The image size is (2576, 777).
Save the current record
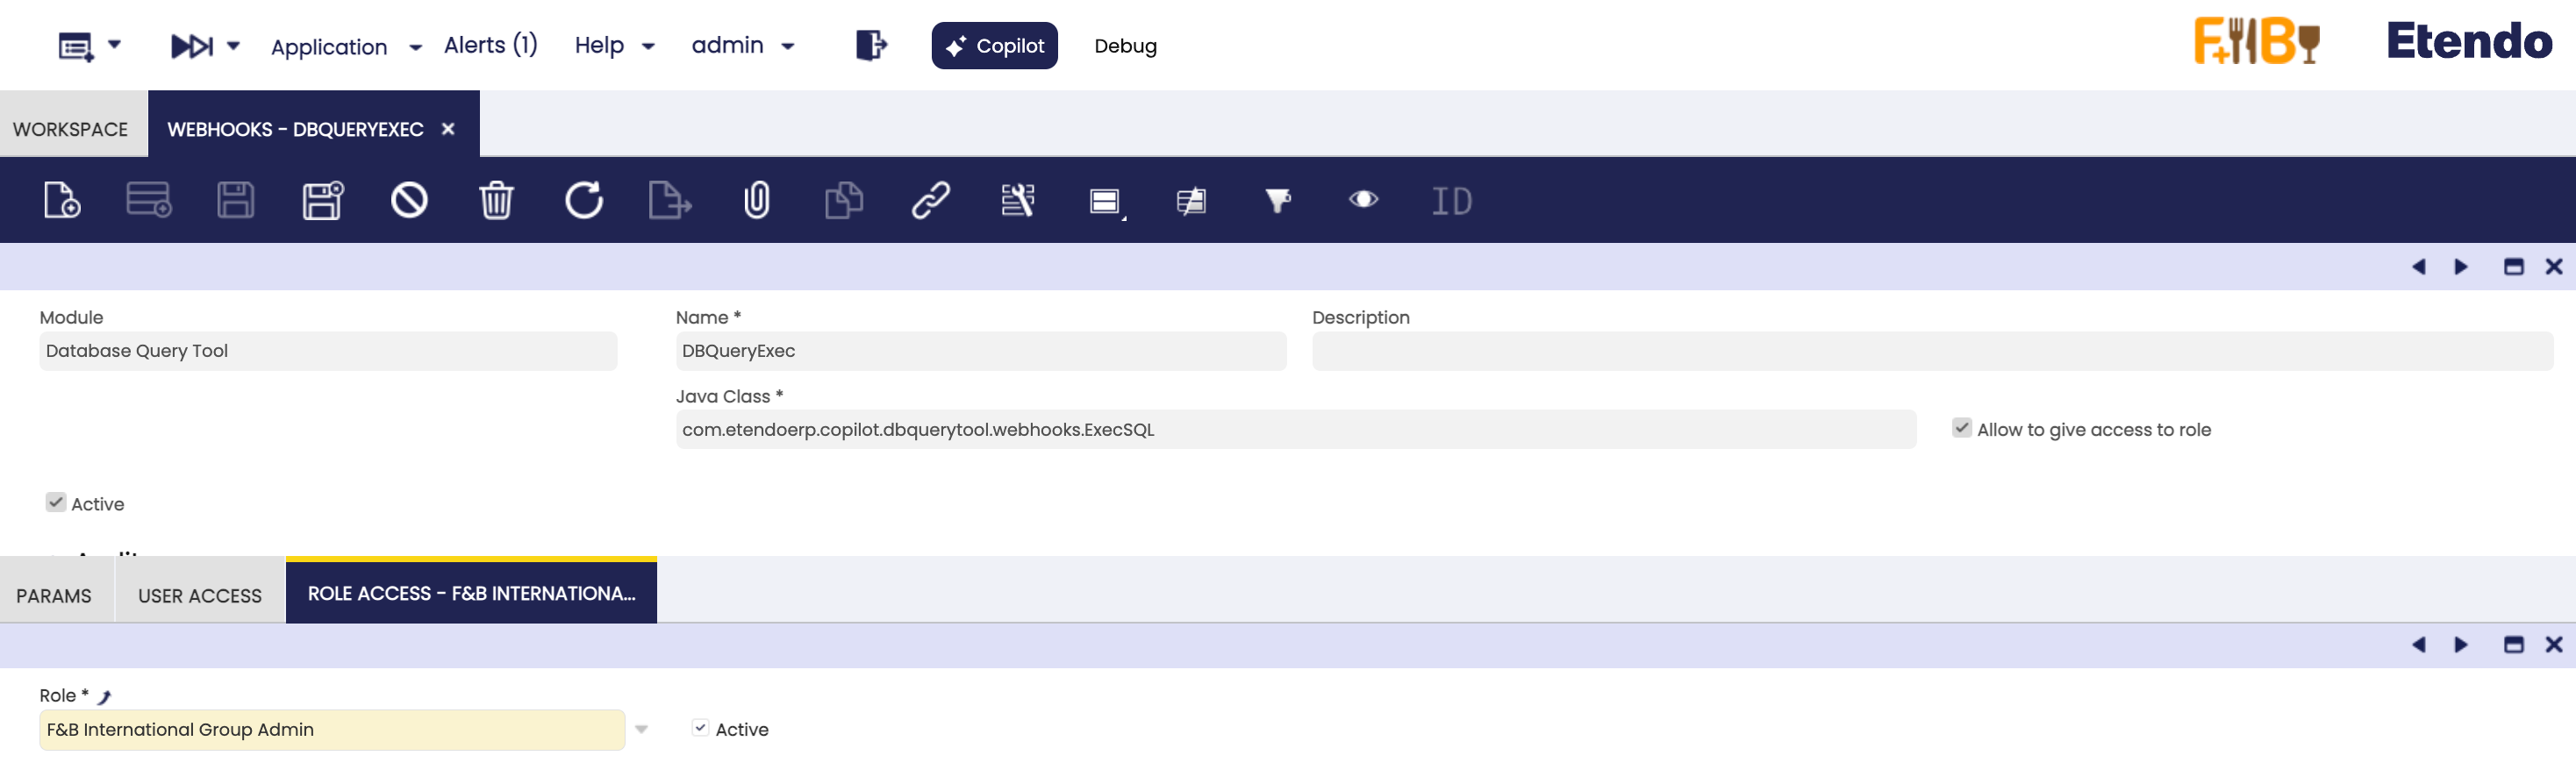(236, 200)
